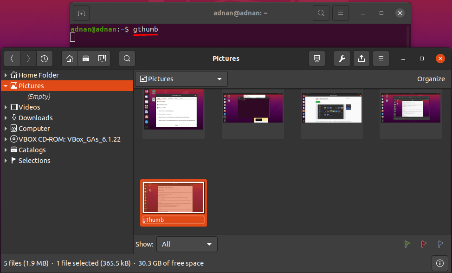Go back to previous location in gThumb
The image size is (452, 273).
tap(12, 58)
